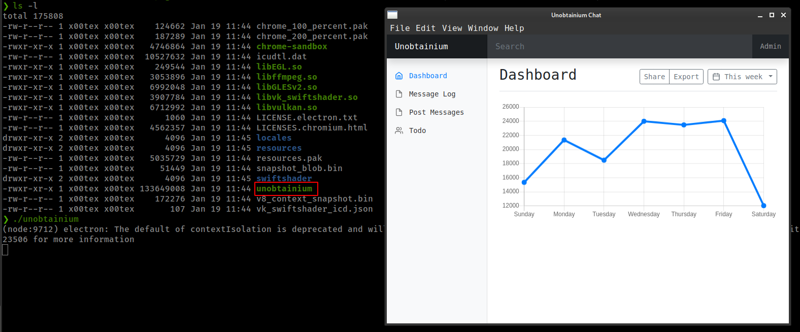Click the Post Messages file icon
This screenshot has width=800, height=332.
tap(399, 112)
